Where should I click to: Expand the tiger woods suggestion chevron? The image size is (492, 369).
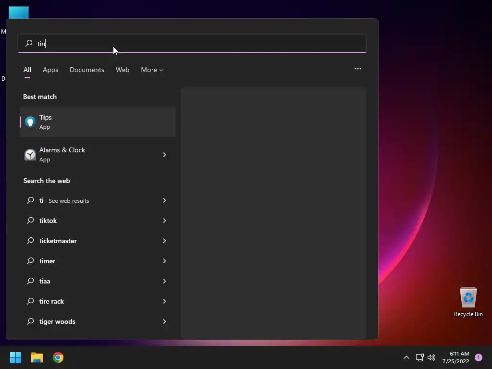164,321
